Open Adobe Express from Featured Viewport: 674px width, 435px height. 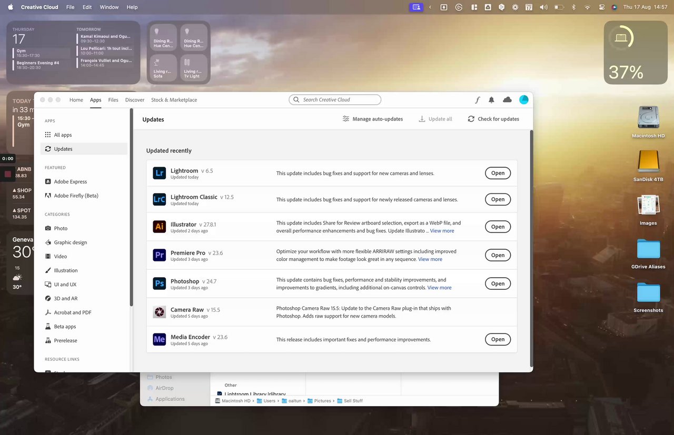pos(84,181)
